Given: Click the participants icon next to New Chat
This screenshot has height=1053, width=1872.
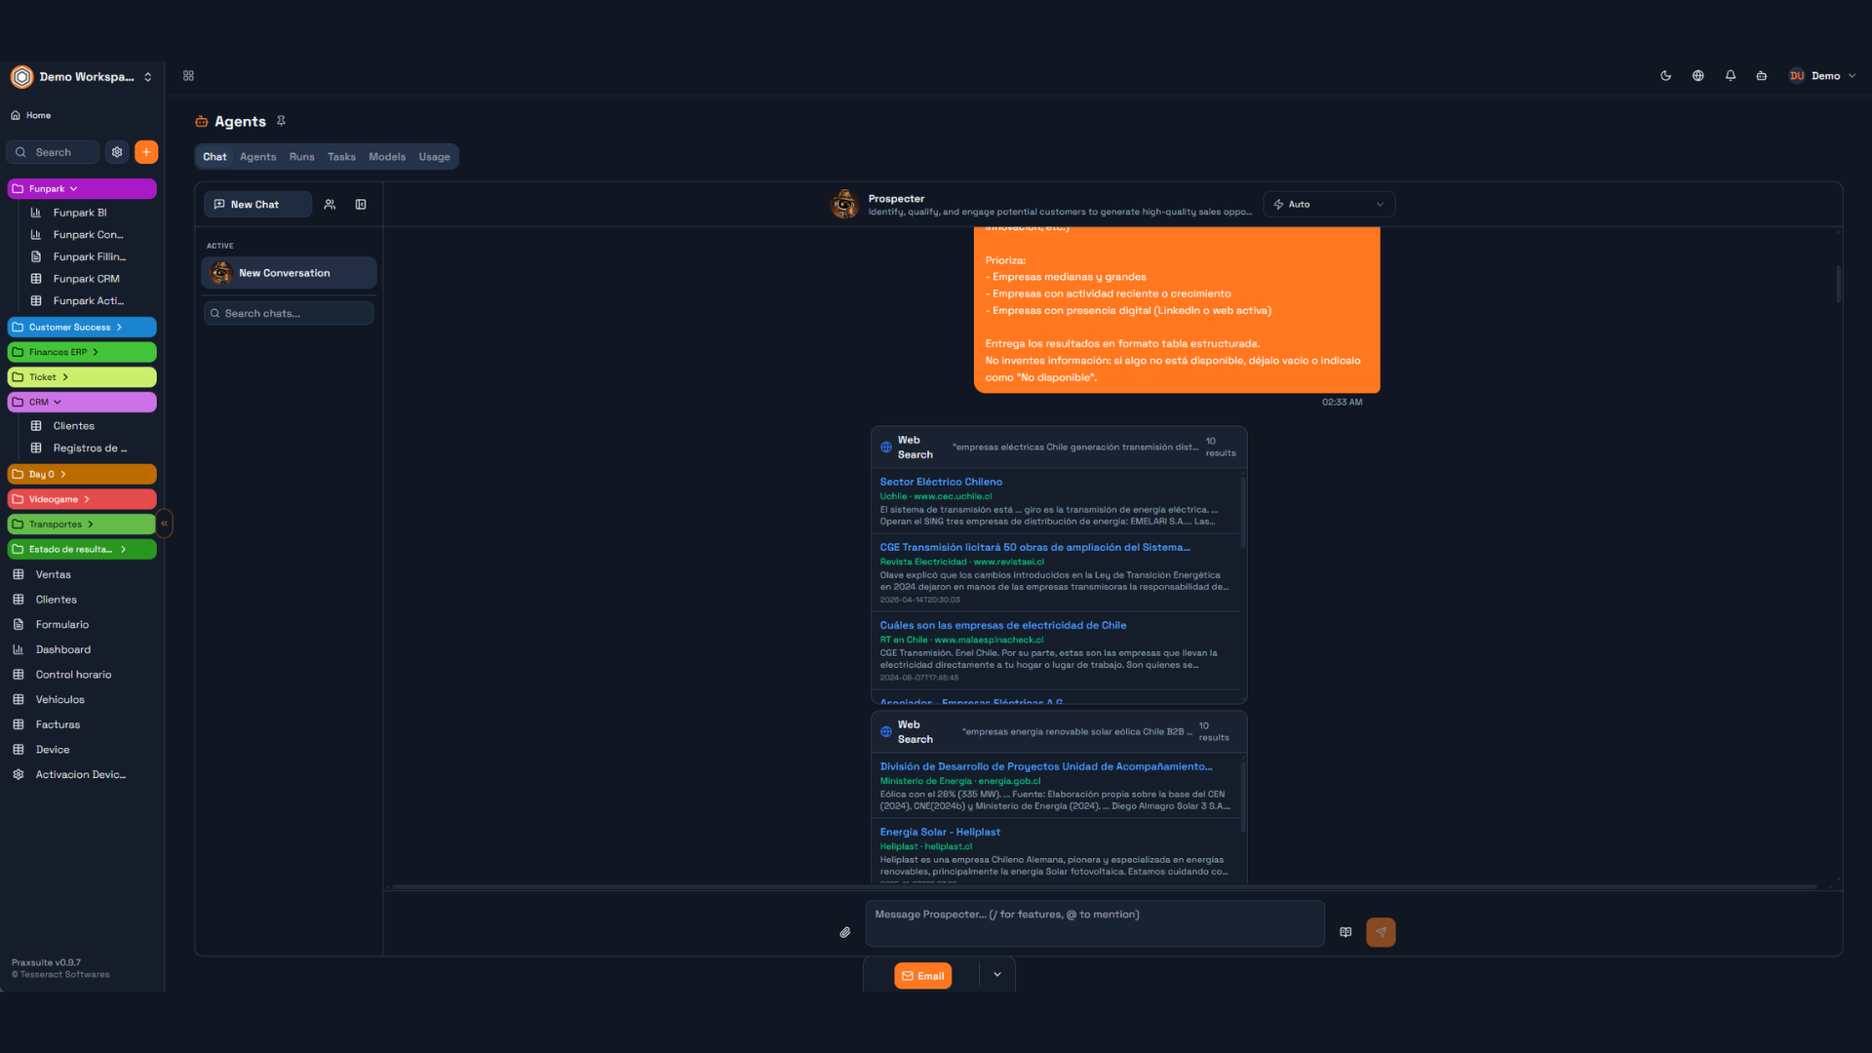Looking at the screenshot, I should coord(330,205).
